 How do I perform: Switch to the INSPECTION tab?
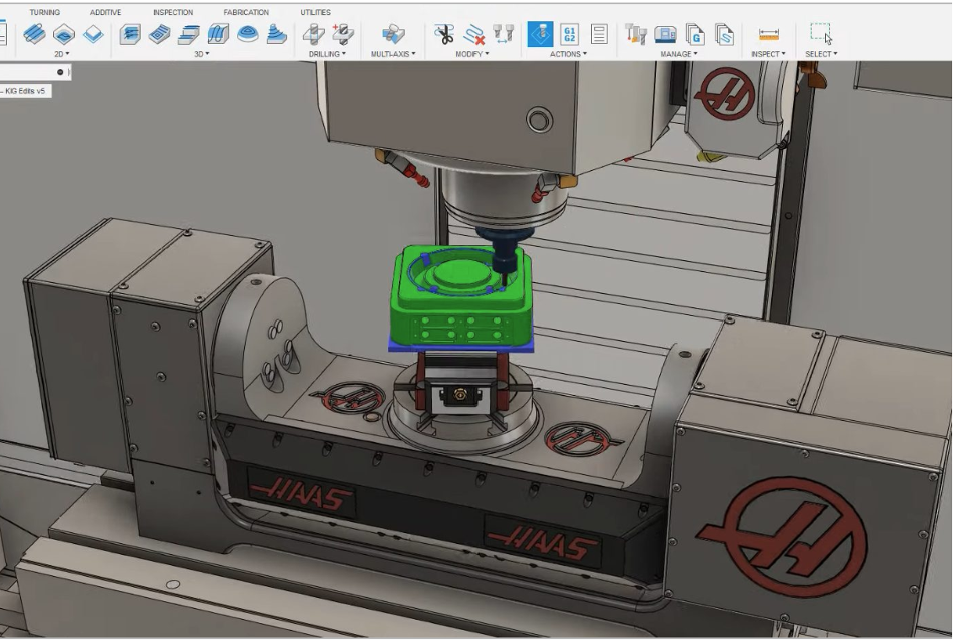tap(173, 13)
